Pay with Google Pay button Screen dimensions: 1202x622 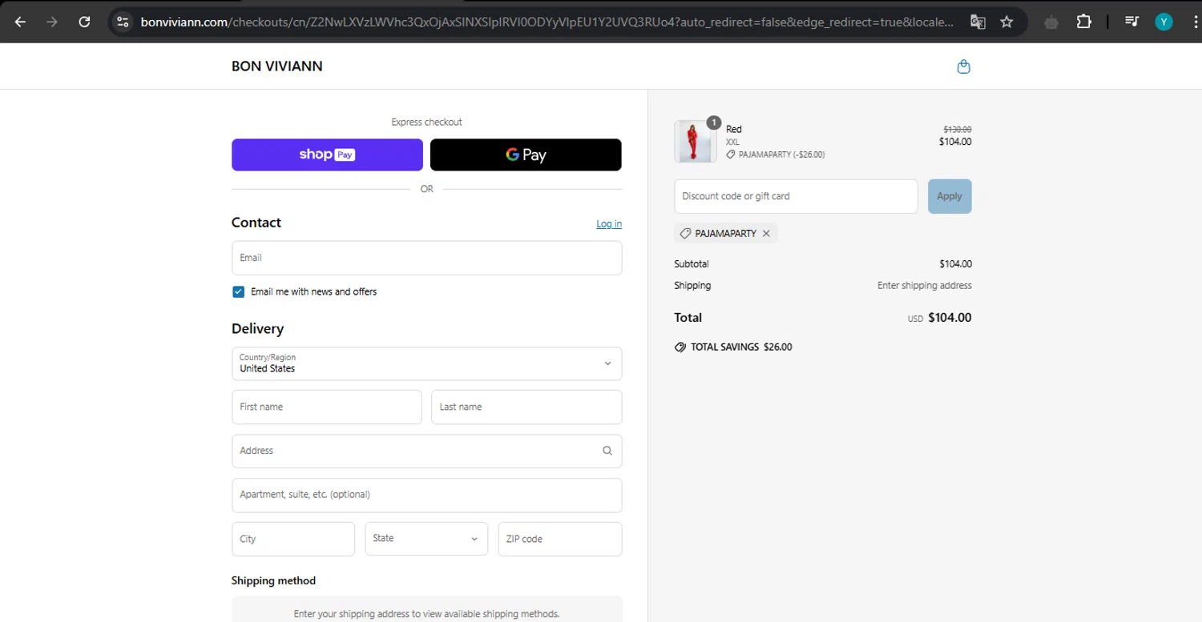526,154
